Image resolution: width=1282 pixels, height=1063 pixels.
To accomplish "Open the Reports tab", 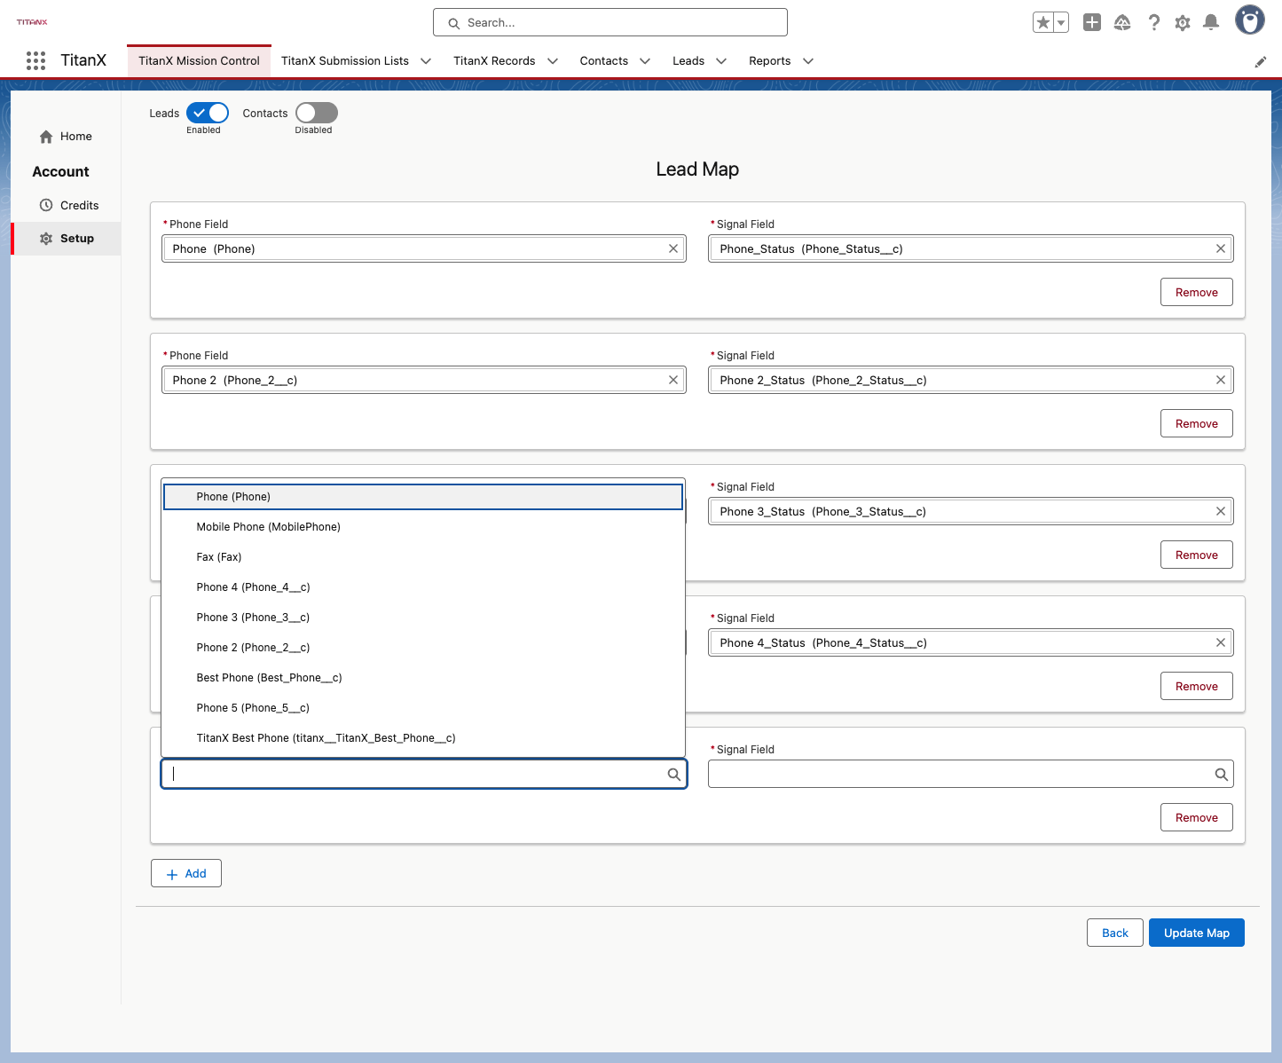I will coord(769,61).
